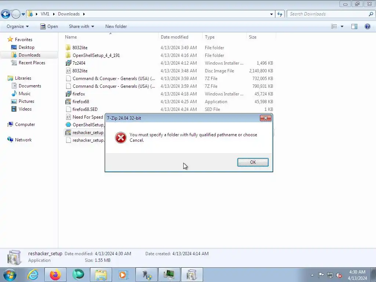Select the reshacker_setup application icon

click(68, 132)
